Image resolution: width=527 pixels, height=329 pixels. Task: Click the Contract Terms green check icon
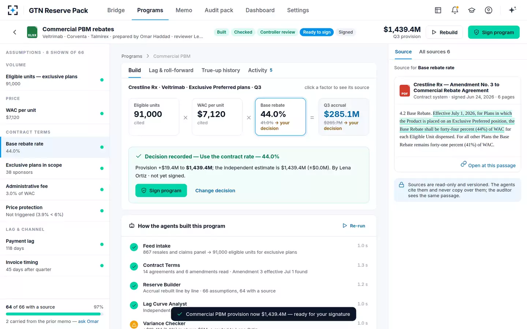coord(134,266)
